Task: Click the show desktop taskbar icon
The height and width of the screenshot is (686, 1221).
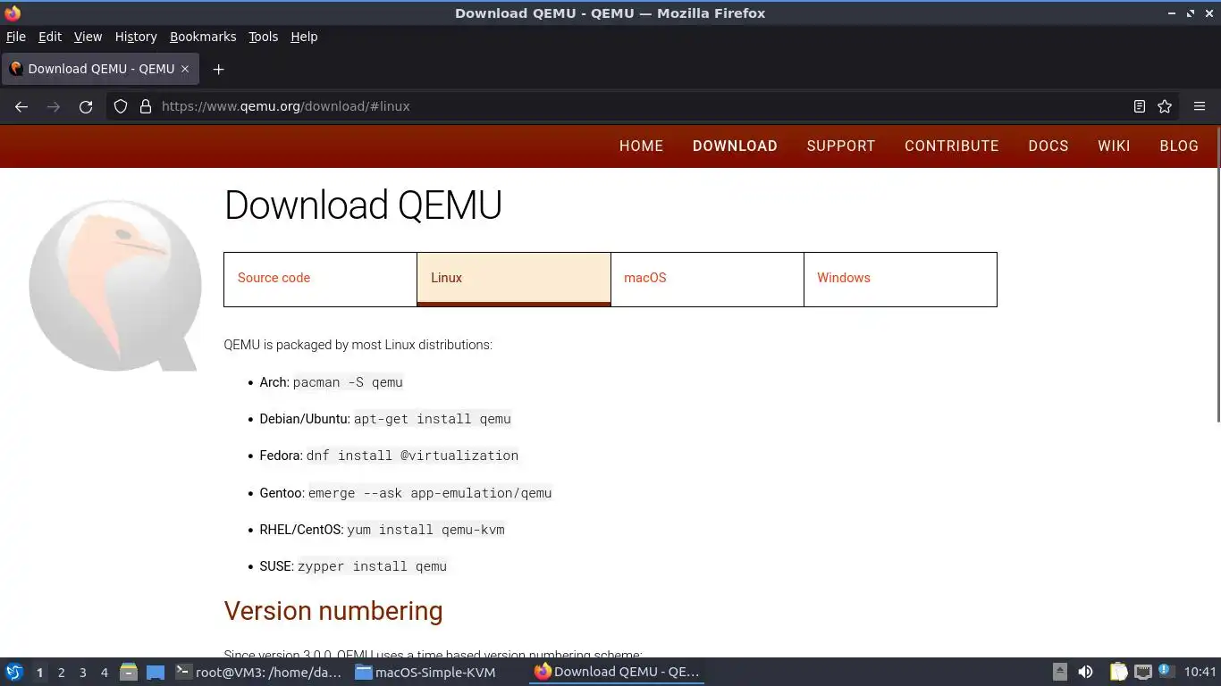Action: (x=156, y=672)
